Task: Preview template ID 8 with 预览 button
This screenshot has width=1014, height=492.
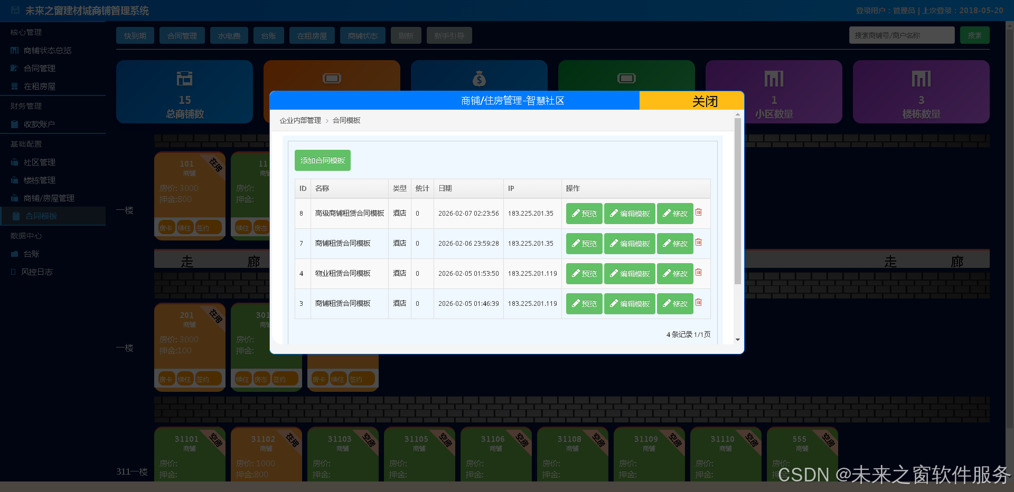Action: click(584, 214)
